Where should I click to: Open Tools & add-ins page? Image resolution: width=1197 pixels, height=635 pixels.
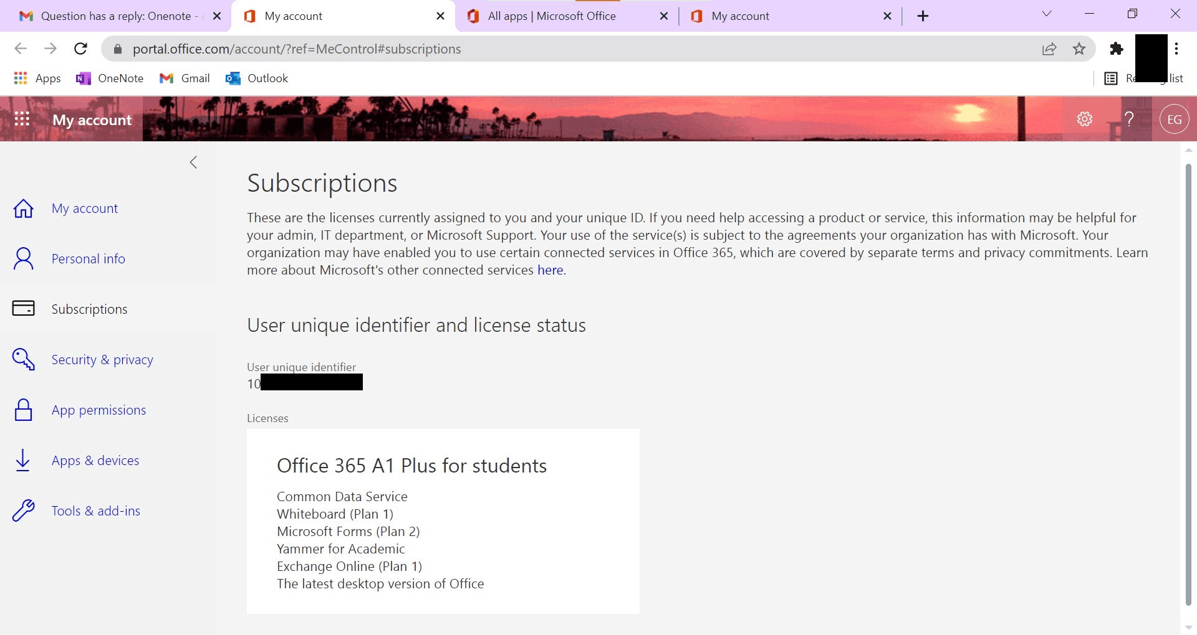(x=96, y=511)
